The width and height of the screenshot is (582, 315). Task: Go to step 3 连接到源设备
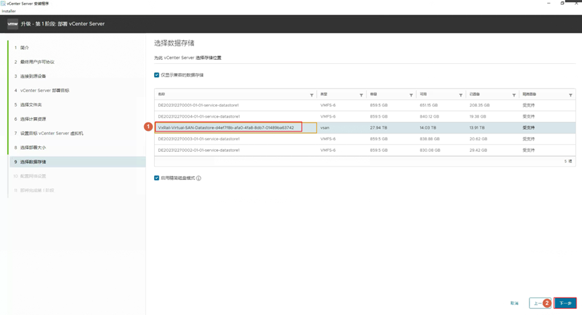(x=33, y=76)
